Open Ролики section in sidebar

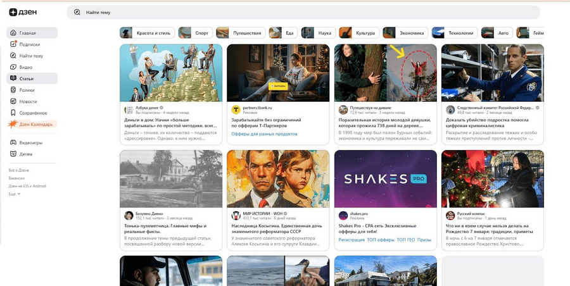point(32,90)
